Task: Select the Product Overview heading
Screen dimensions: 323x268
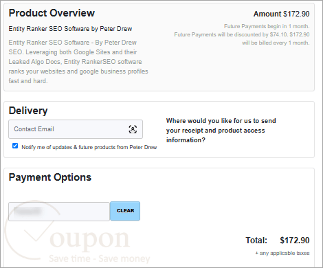Action: [x=52, y=13]
